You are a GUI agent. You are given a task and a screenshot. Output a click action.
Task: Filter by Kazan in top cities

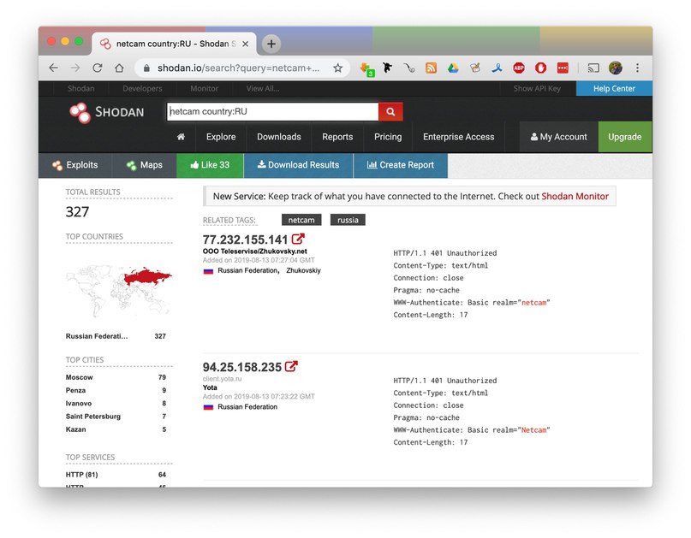(x=76, y=429)
